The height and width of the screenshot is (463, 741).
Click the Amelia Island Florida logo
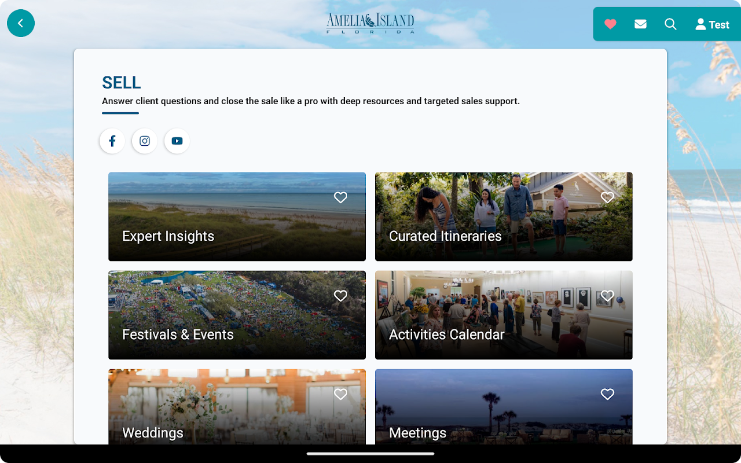point(370,23)
